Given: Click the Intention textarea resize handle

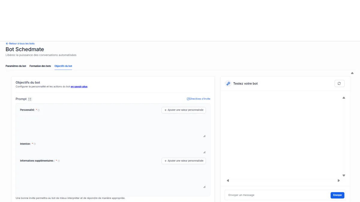Looking at the screenshot, I should (x=204, y=152).
